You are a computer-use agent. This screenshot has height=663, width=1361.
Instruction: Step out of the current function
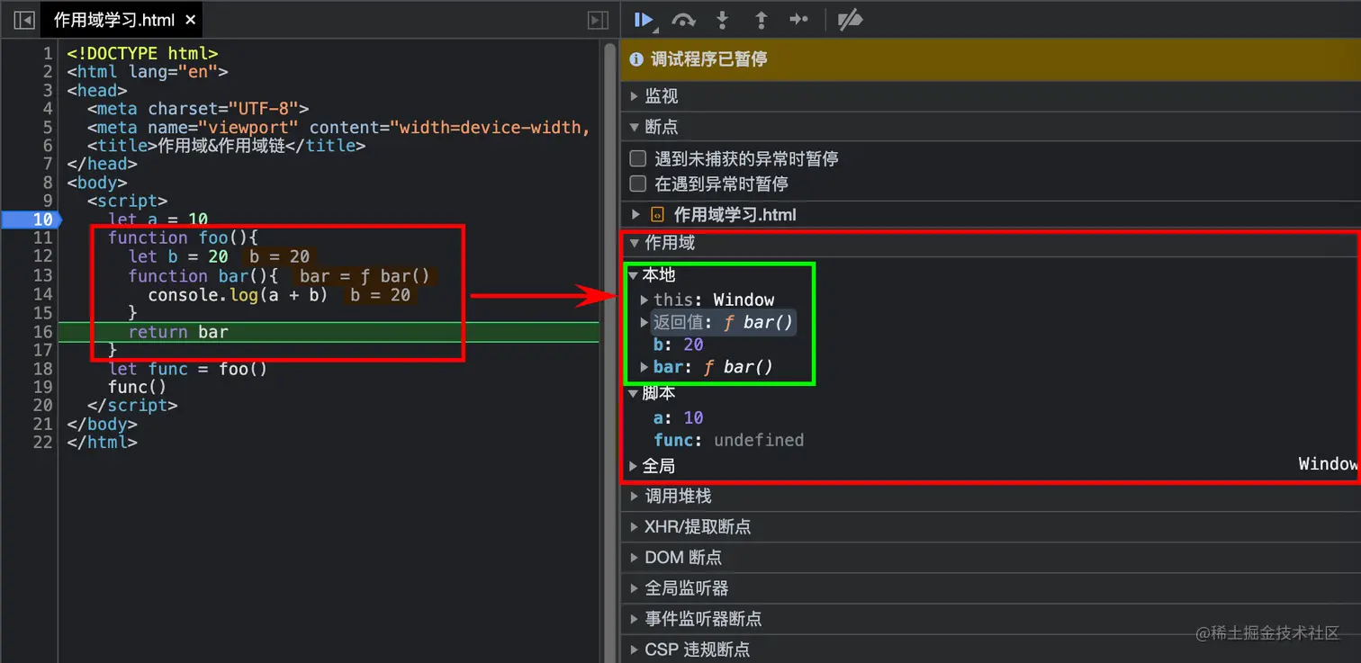(761, 20)
